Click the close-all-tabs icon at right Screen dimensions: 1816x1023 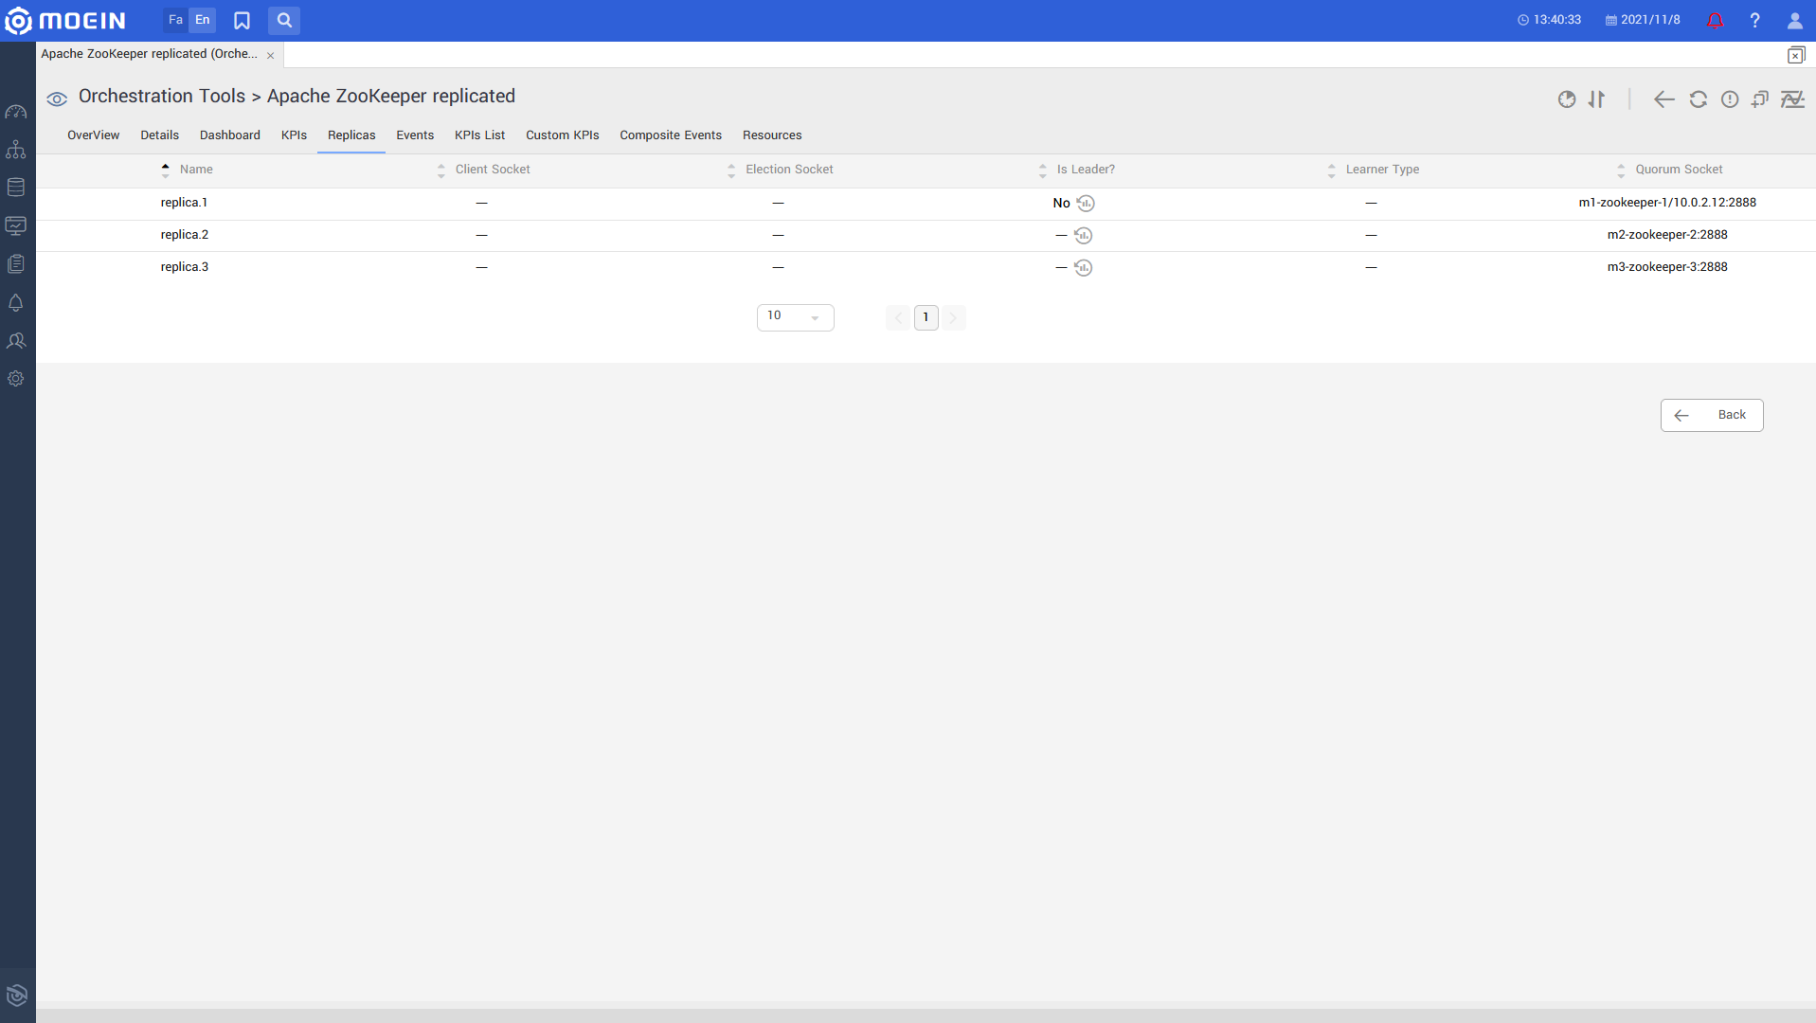click(1796, 55)
